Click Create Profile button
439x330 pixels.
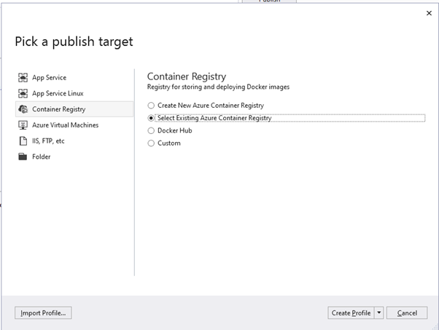pyautogui.click(x=351, y=313)
